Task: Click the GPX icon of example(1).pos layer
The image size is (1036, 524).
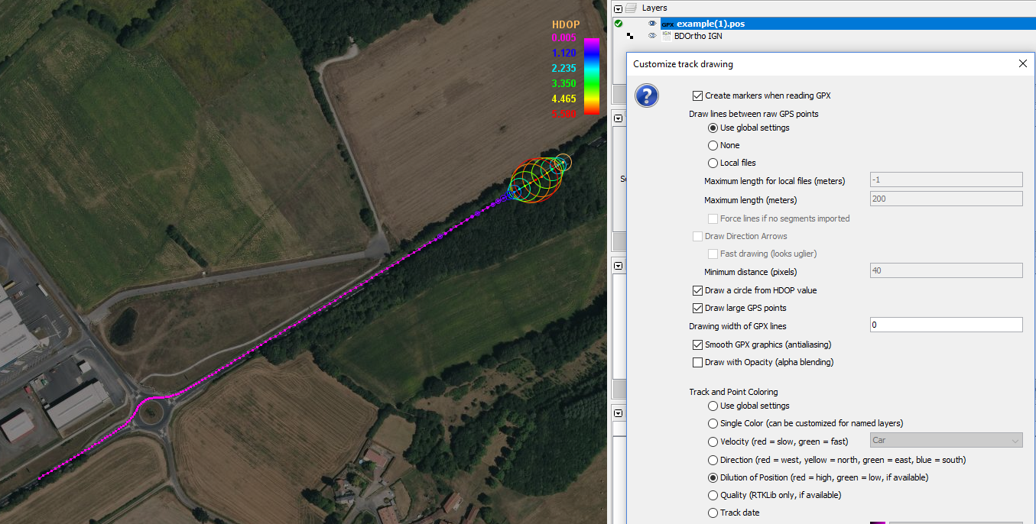Action: [667, 24]
